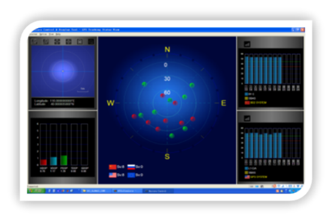Switch to the Access Control taskbar window
This screenshot has height=221, width=332.
pos(158,191)
